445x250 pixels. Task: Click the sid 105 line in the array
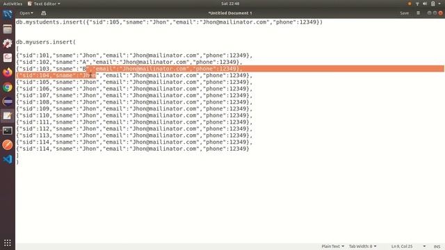coord(134,82)
